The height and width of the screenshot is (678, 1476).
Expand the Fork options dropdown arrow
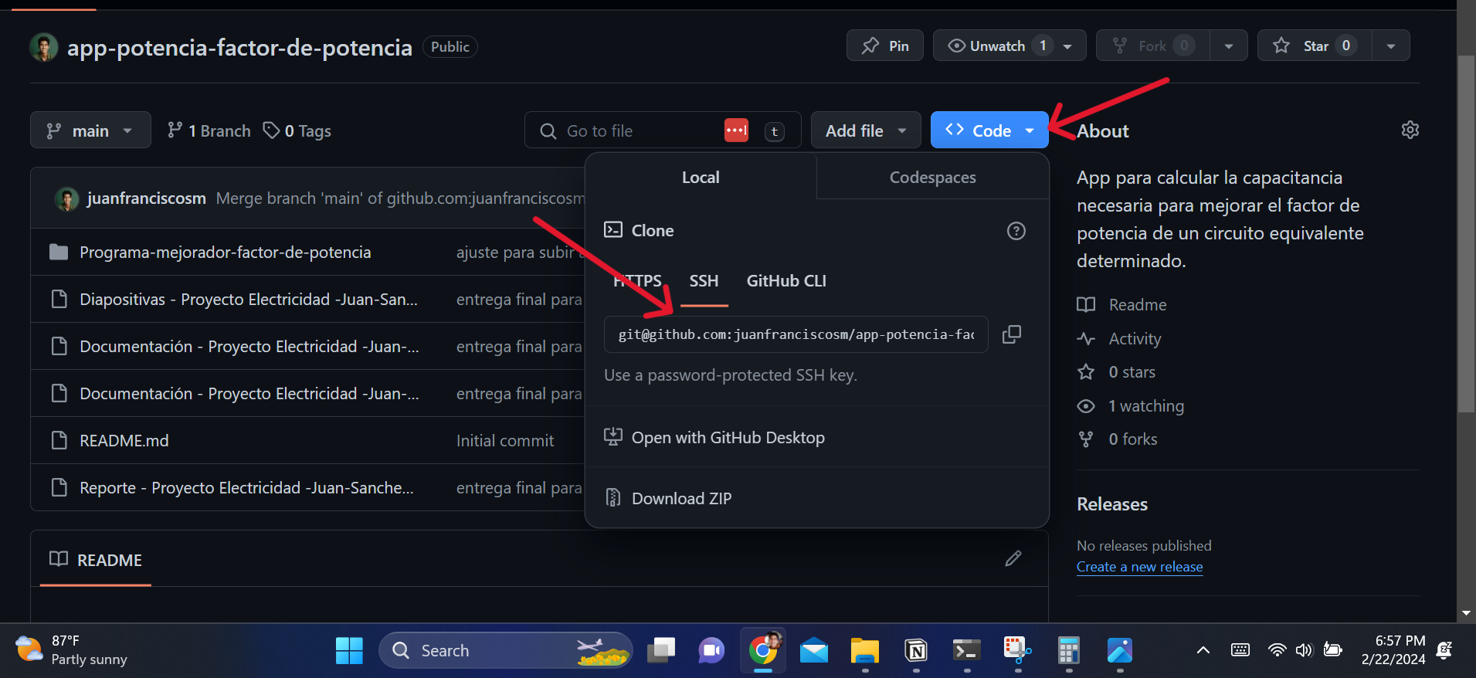(1228, 46)
